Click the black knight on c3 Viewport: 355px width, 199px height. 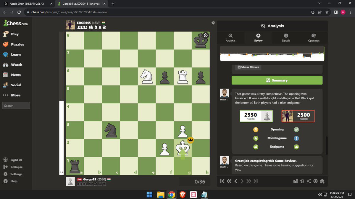(x=111, y=130)
